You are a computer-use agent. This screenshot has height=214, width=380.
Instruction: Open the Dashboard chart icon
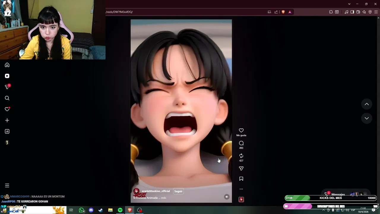pos(7,131)
